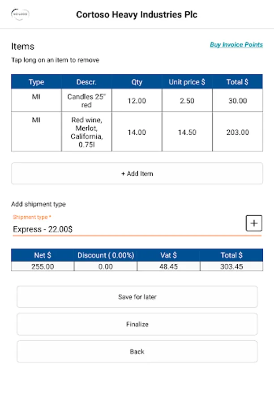Click the Unit price $ column header

click(187, 82)
